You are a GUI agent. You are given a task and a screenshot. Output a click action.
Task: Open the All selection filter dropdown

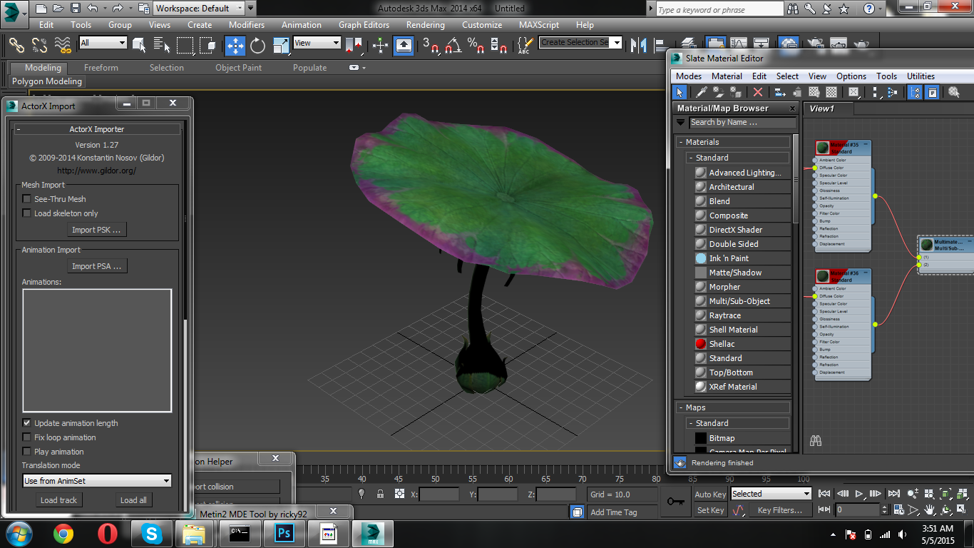click(x=103, y=43)
